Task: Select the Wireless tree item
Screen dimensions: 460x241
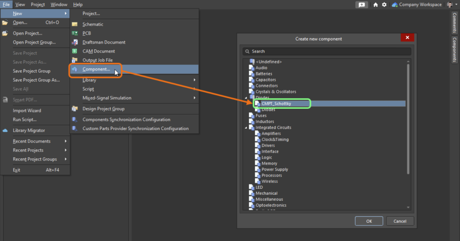Action: pyautogui.click(x=270, y=181)
